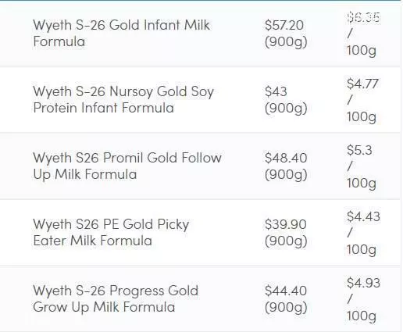Select the $43 (900g) price cell
Image resolution: width=403 pixels, height=332 pixels.
coord(286,100)
